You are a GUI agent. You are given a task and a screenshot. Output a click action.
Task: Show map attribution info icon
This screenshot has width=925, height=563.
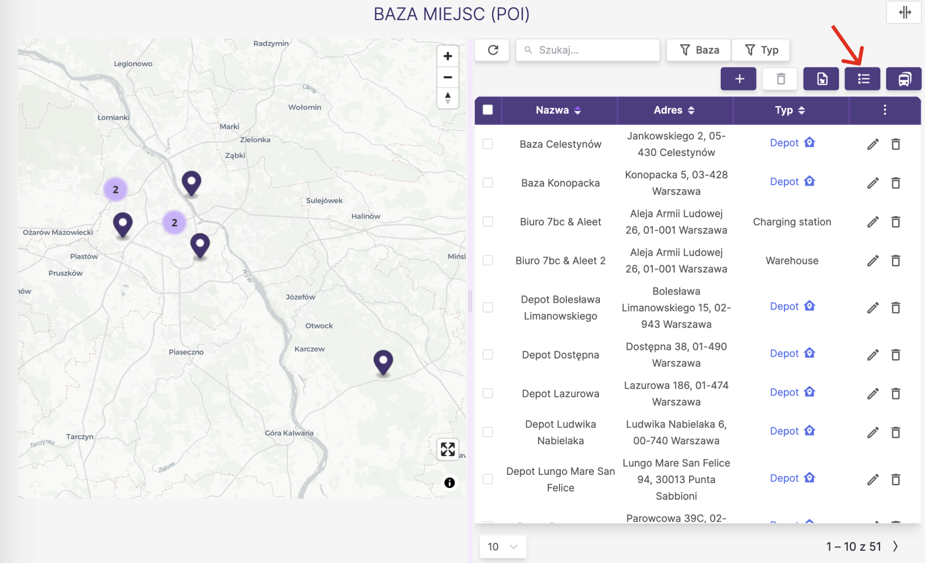point(450,483)
